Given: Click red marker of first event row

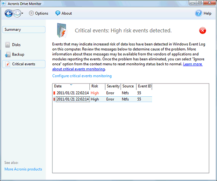Looking at the screenshot, I should 54,93.
